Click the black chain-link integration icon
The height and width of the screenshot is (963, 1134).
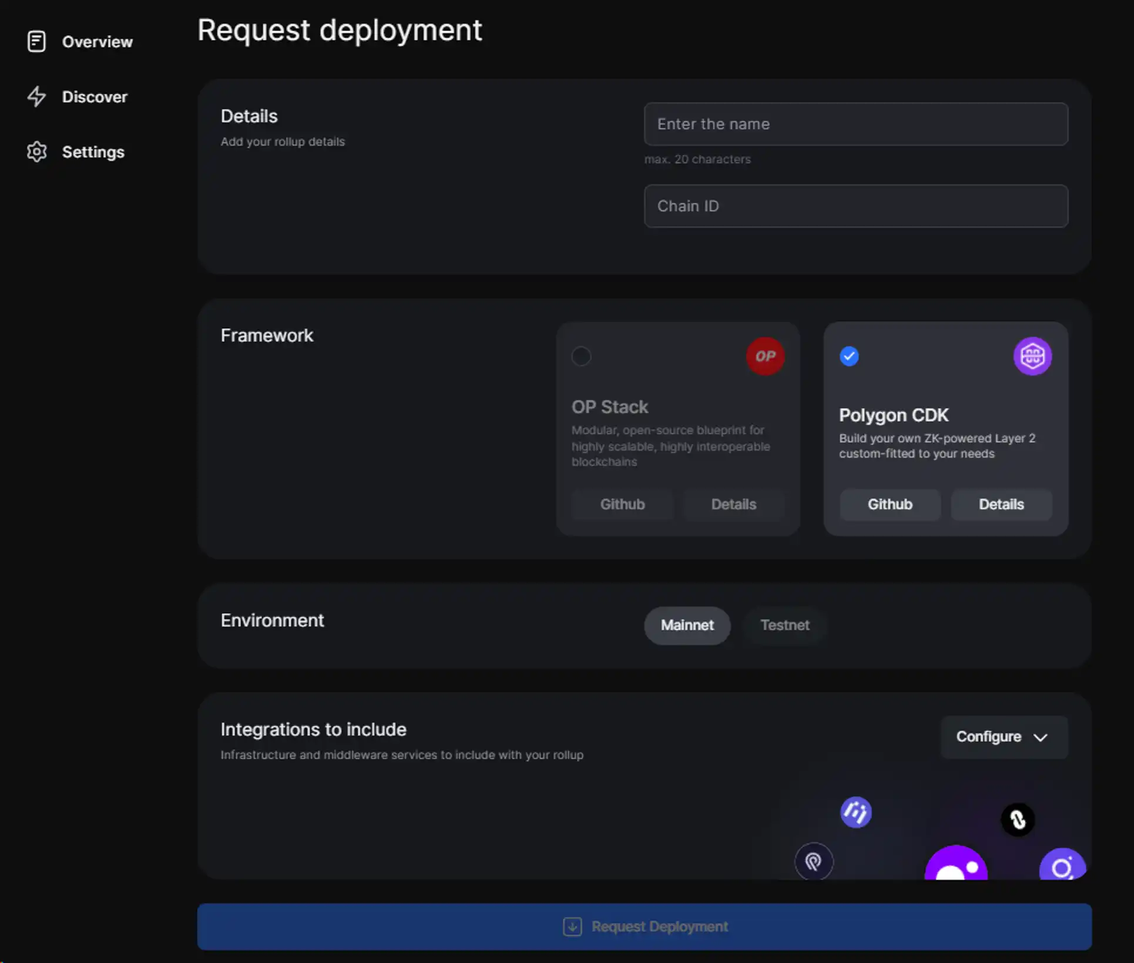1017,819
